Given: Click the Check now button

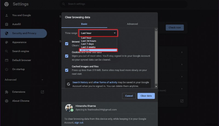Looking at the screenshot, I should tap(175, 28).
